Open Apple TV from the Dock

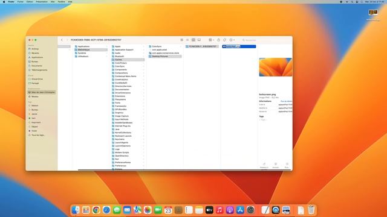[209, 210]
